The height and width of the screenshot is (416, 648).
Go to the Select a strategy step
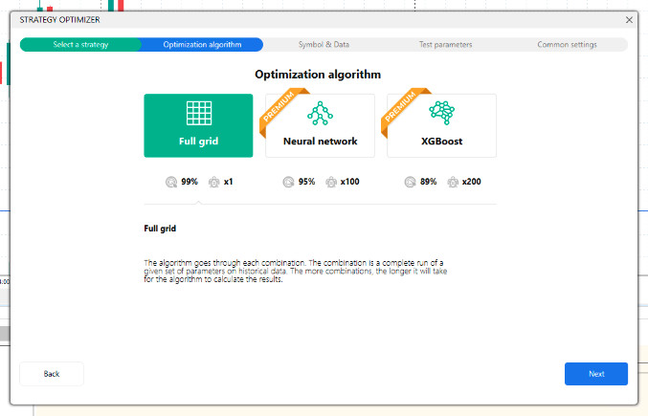click(80, 45)
